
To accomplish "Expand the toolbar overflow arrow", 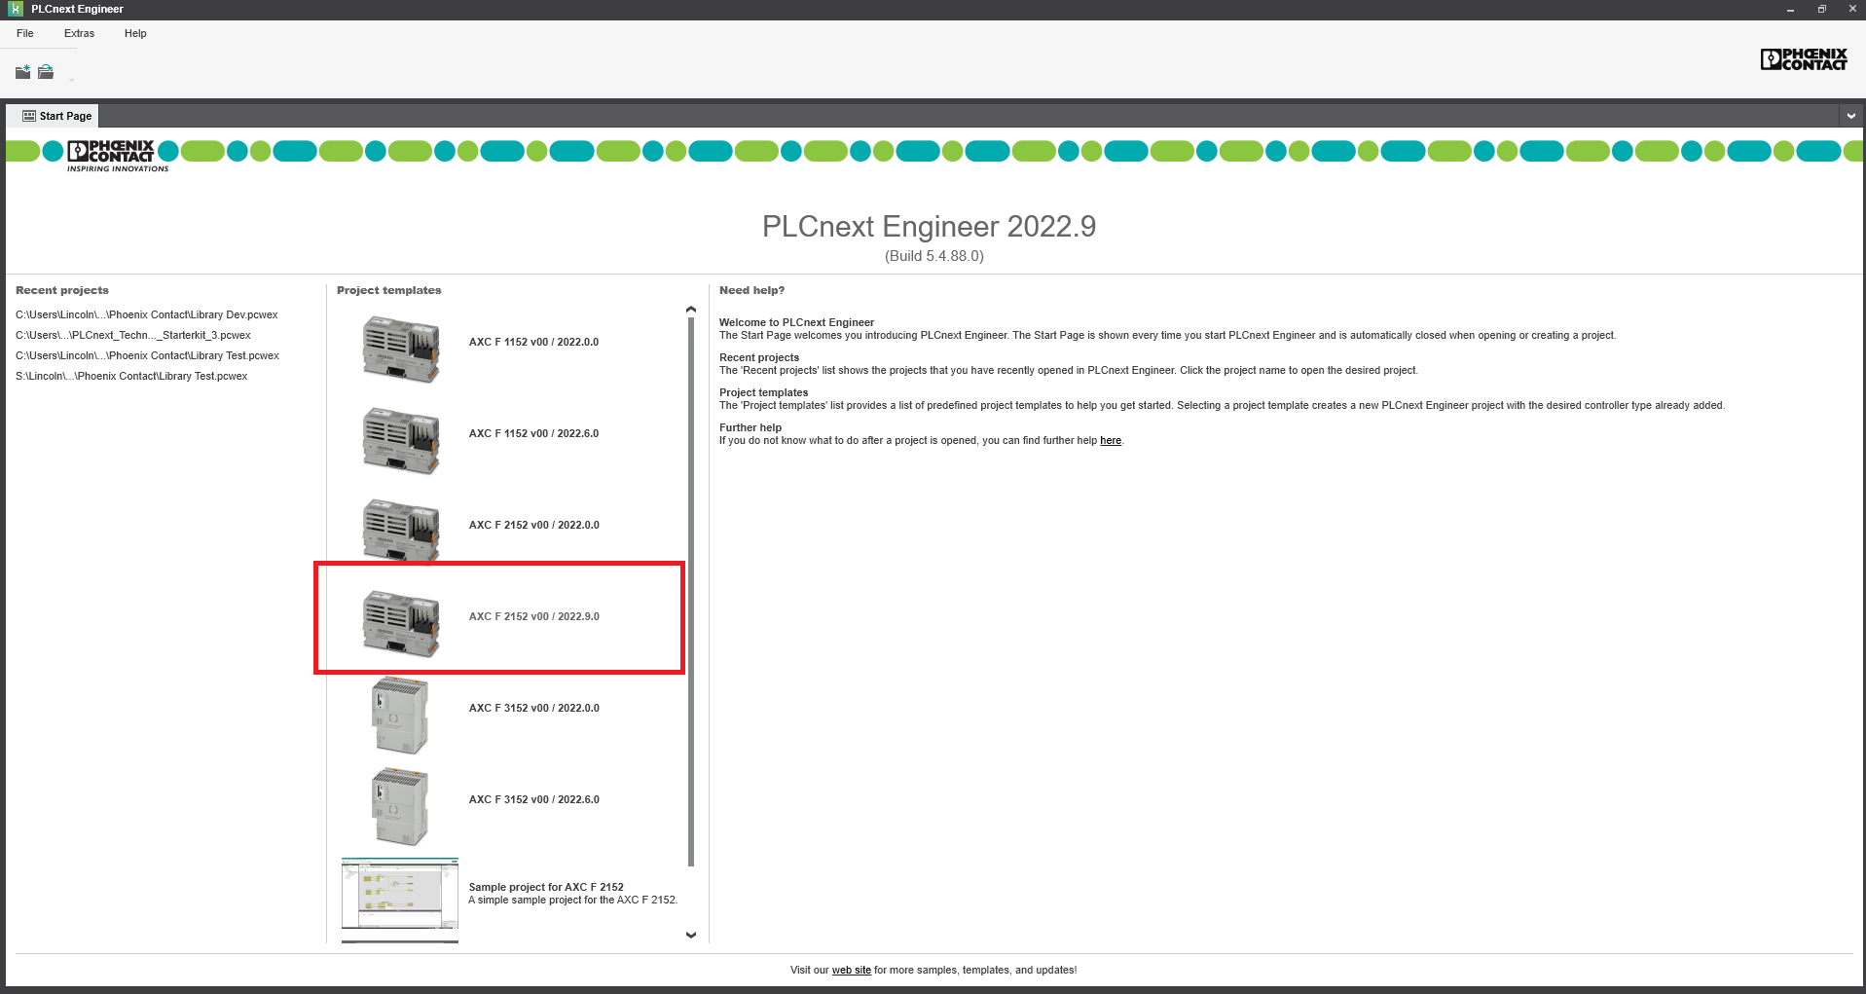I will tap(72, 80).
